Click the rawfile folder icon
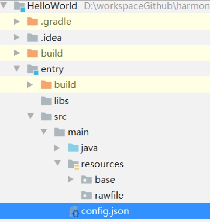This screenshot has height=222, width=210. point(86,195)
